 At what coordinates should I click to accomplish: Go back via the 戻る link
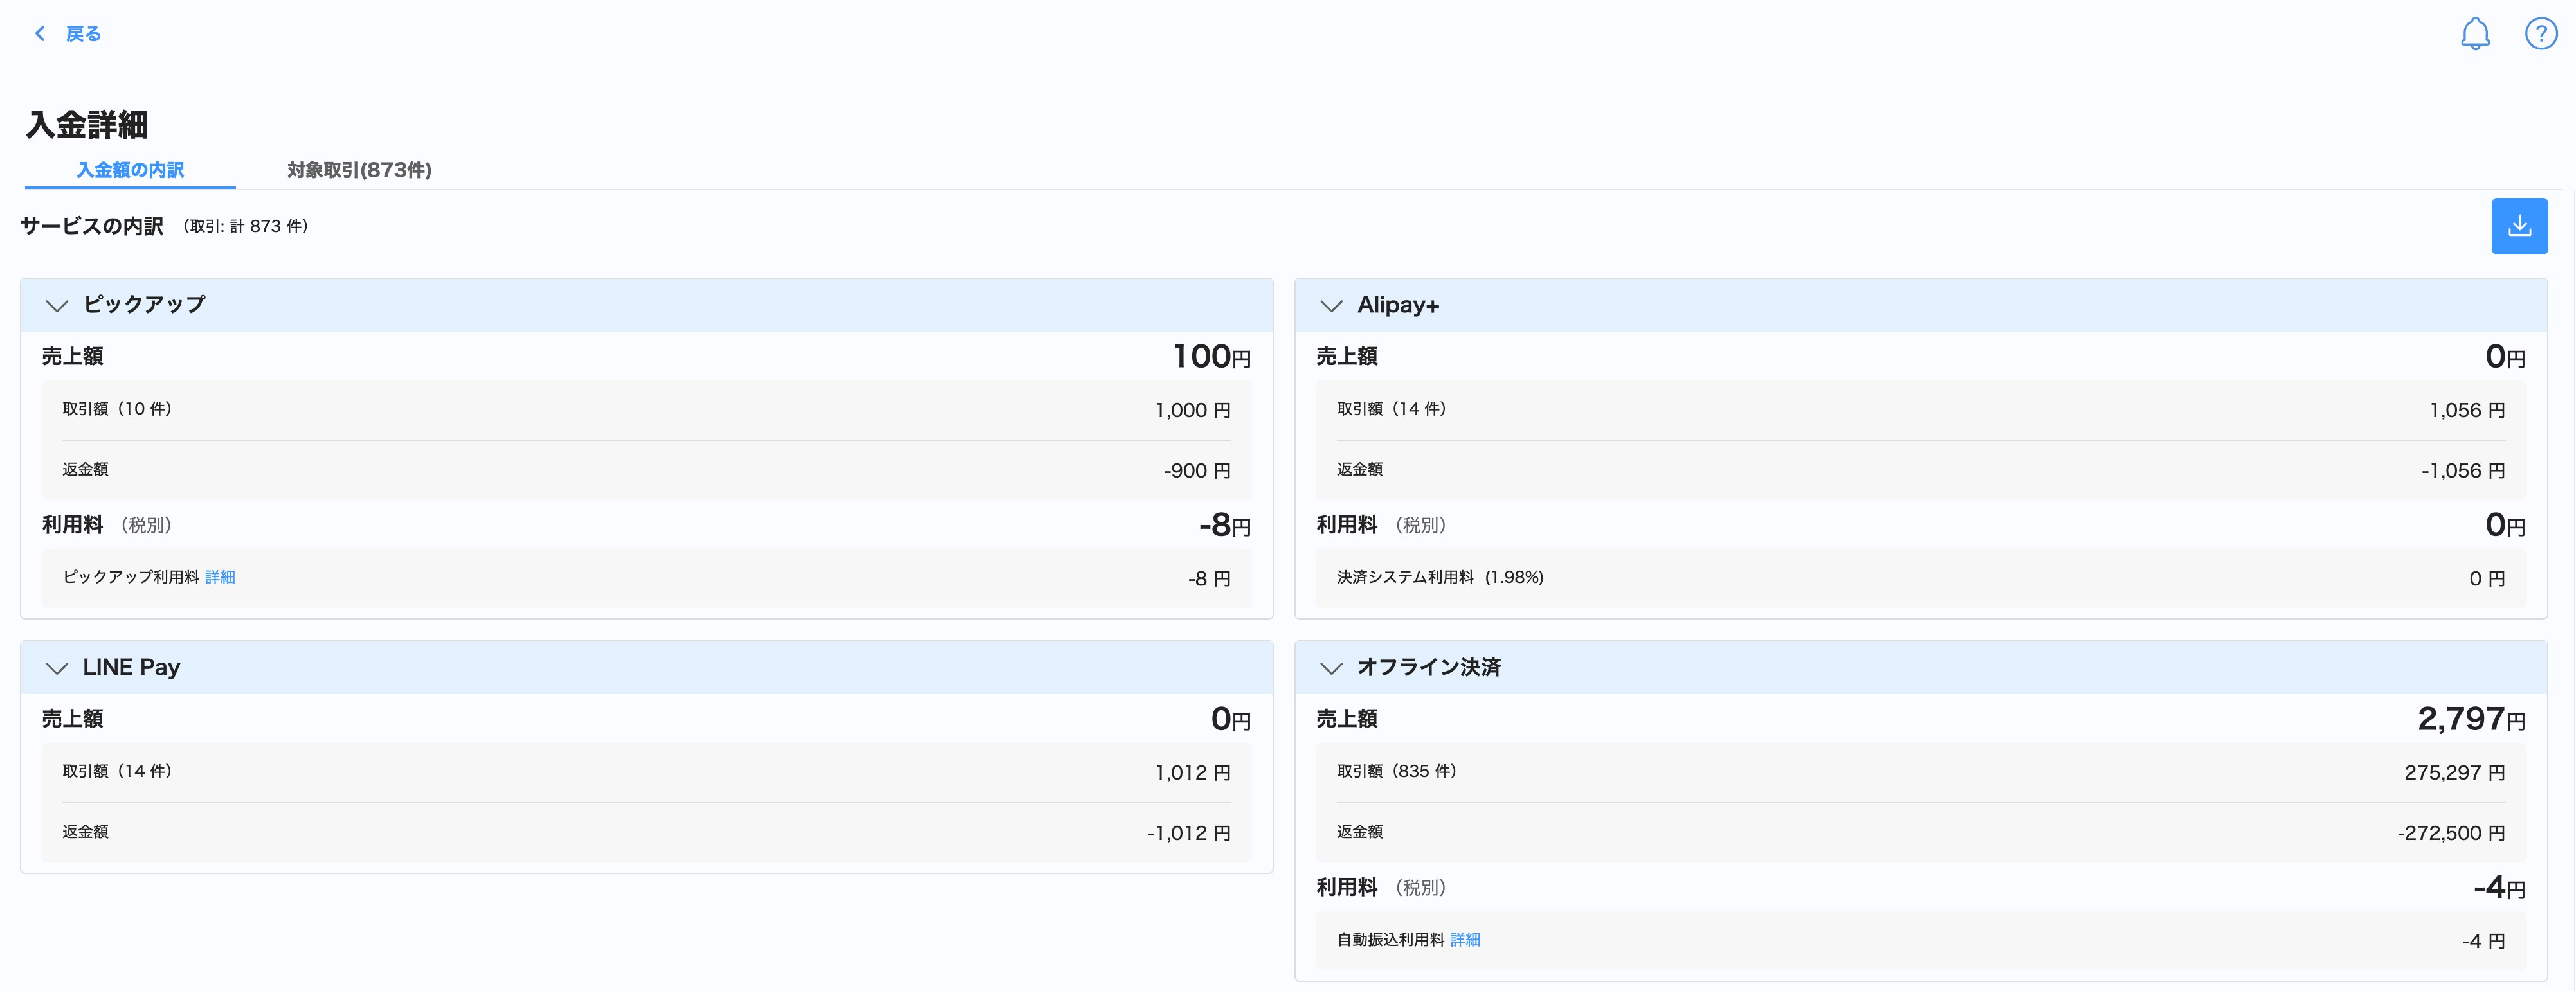tap(83, 34)
